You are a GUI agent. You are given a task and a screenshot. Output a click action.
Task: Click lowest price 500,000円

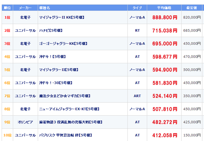(x=192, y=70)
